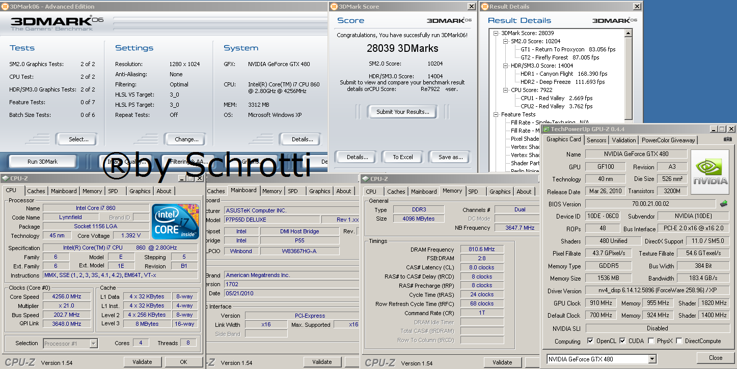Open the Validation tab in GPU-Z
Screen dimensions: 737x369
(x=623, y=140)
